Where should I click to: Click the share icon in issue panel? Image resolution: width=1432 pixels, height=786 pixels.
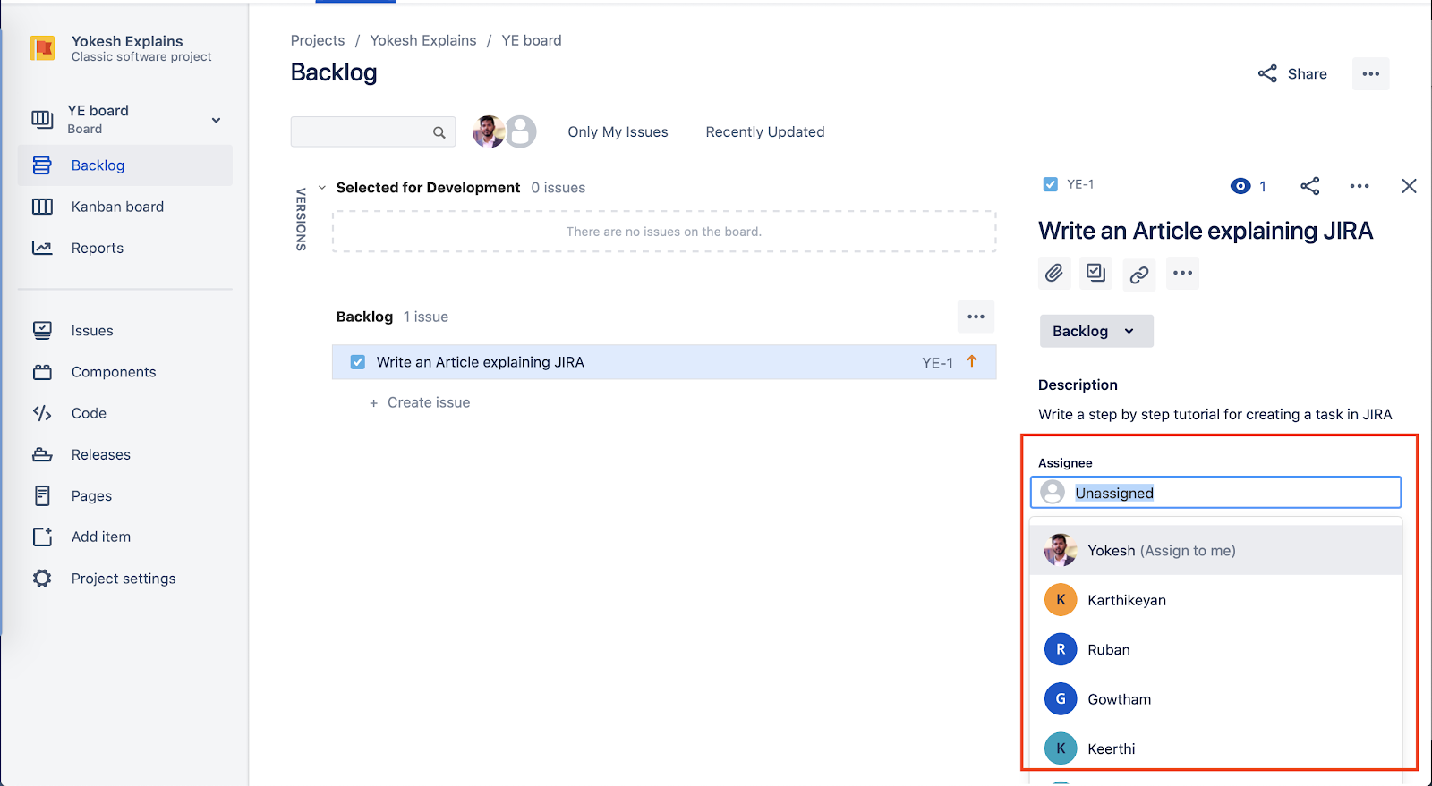(1310, 186)
